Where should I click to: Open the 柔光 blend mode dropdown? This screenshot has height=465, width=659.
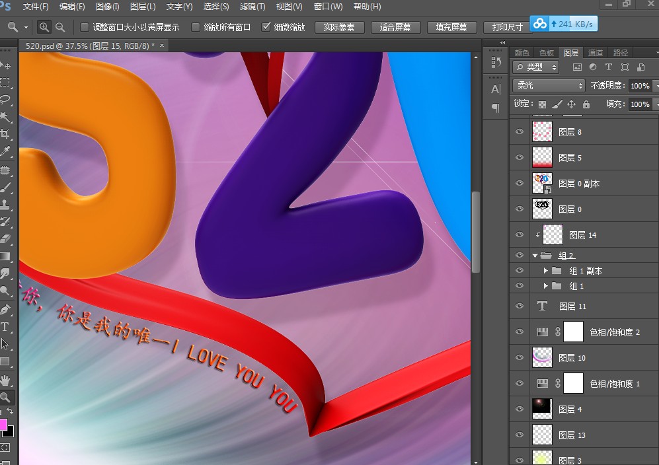click(x=549, y=86)
